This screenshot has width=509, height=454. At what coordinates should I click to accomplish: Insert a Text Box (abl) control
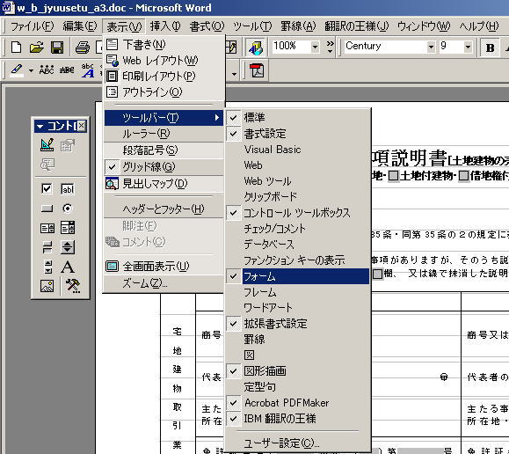point(67,189)
